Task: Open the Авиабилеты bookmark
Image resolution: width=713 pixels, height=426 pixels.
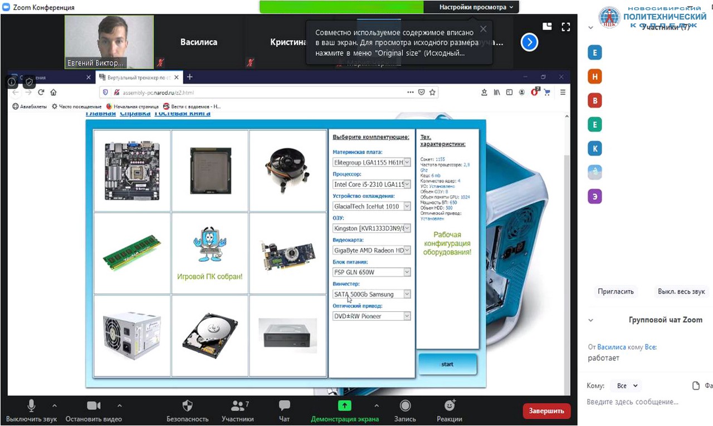Action: click(x=30, y=106)
